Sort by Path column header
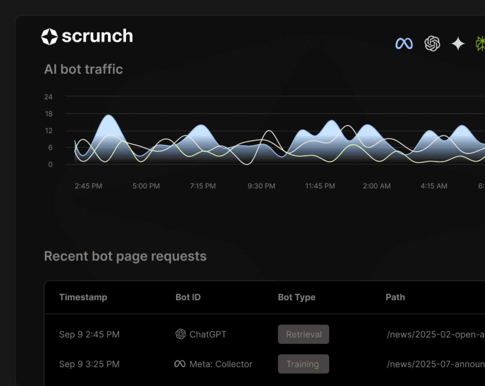 tap(395, 297)
